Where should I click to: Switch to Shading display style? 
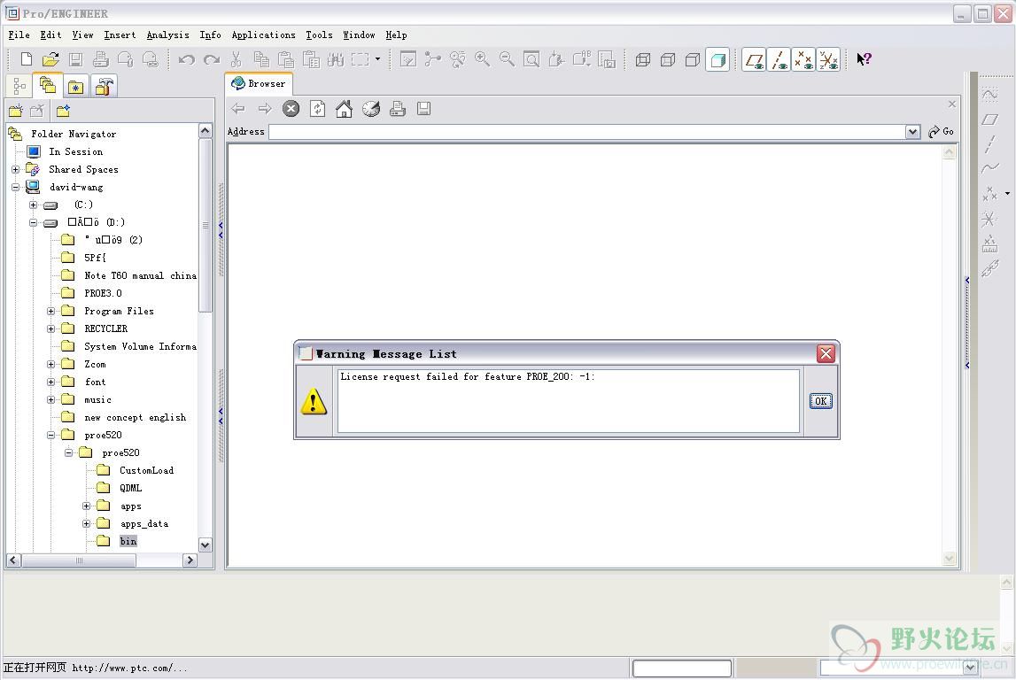717,59
